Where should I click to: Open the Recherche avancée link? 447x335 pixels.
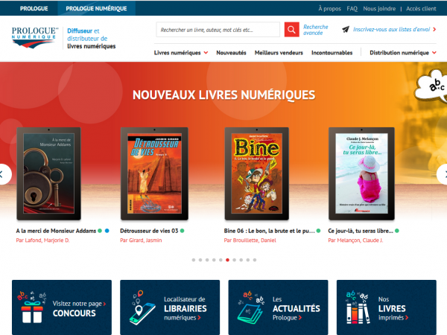[315, 30]
